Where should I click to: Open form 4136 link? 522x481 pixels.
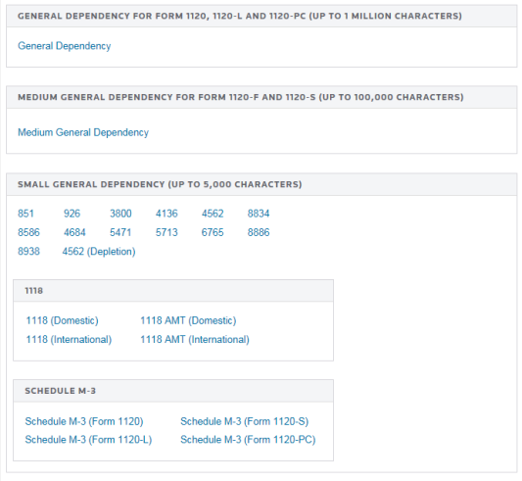click(x=166, y=214)
